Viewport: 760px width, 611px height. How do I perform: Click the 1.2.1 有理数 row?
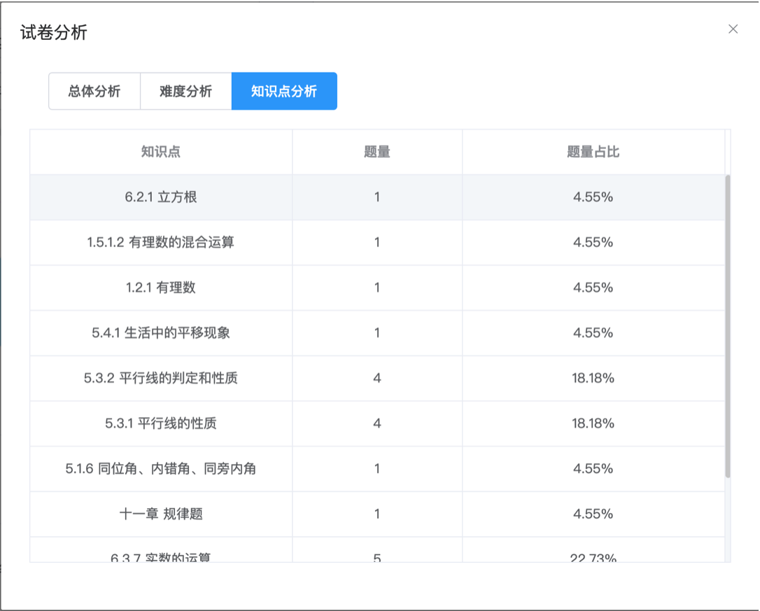[x=377, y=288]
